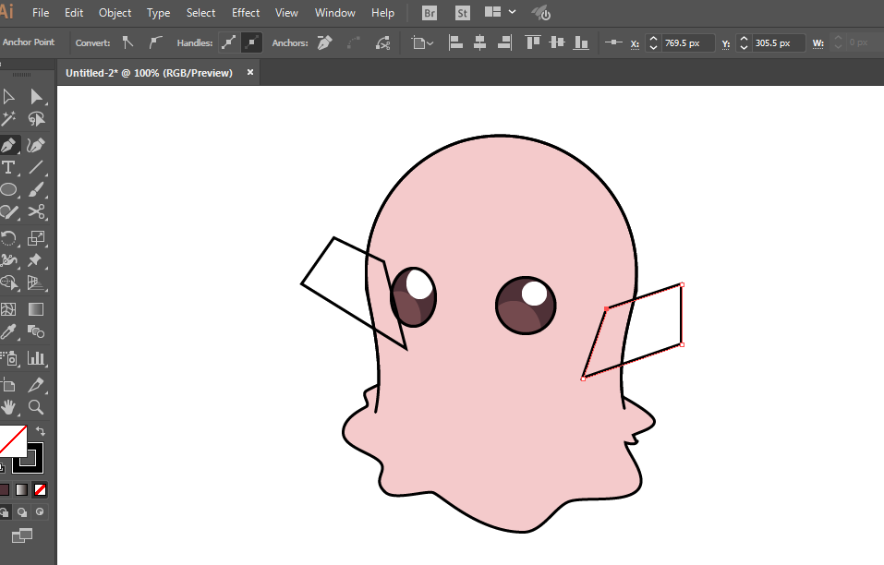
Task: Select the Pen tool
Action: (x=9, y=145)
